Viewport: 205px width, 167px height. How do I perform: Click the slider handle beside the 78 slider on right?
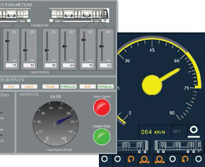point(102,46)
